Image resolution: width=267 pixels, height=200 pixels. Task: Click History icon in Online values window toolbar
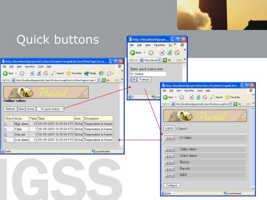[101, 73]
